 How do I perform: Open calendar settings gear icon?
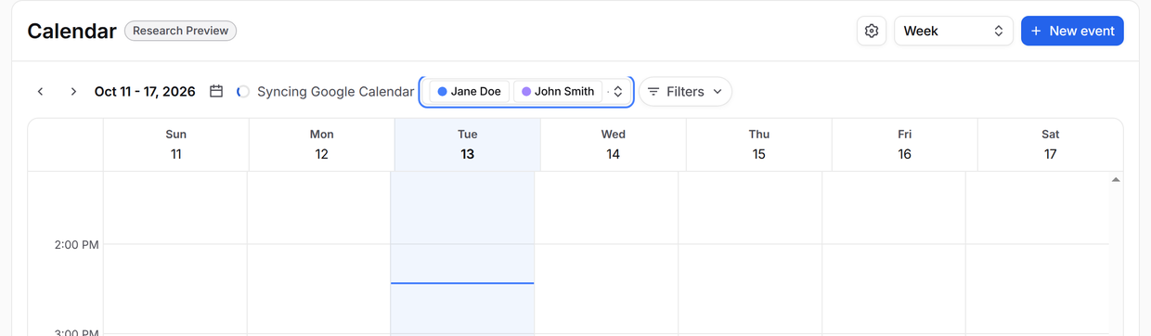coord(871,31)
